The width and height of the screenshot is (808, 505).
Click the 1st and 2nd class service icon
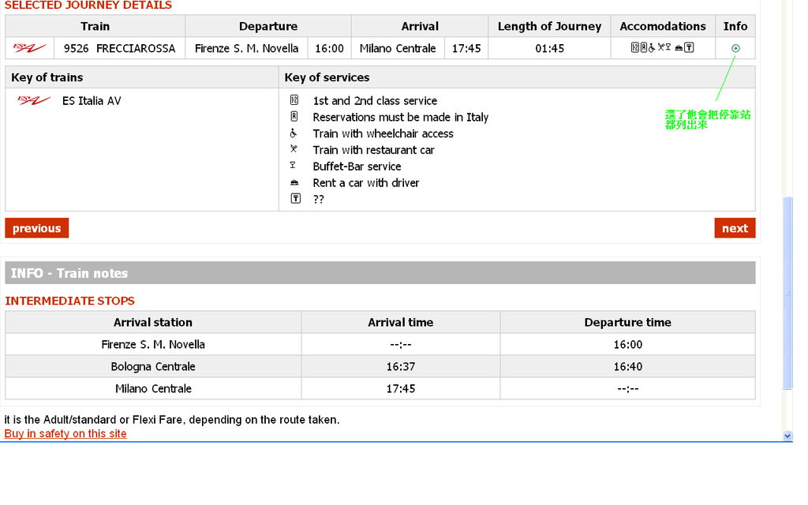(294, 100)
